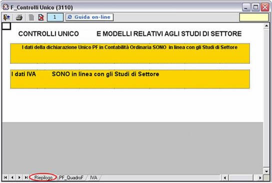
Task: Jump to first sheet tab arrow
Action: pos(5,178)
